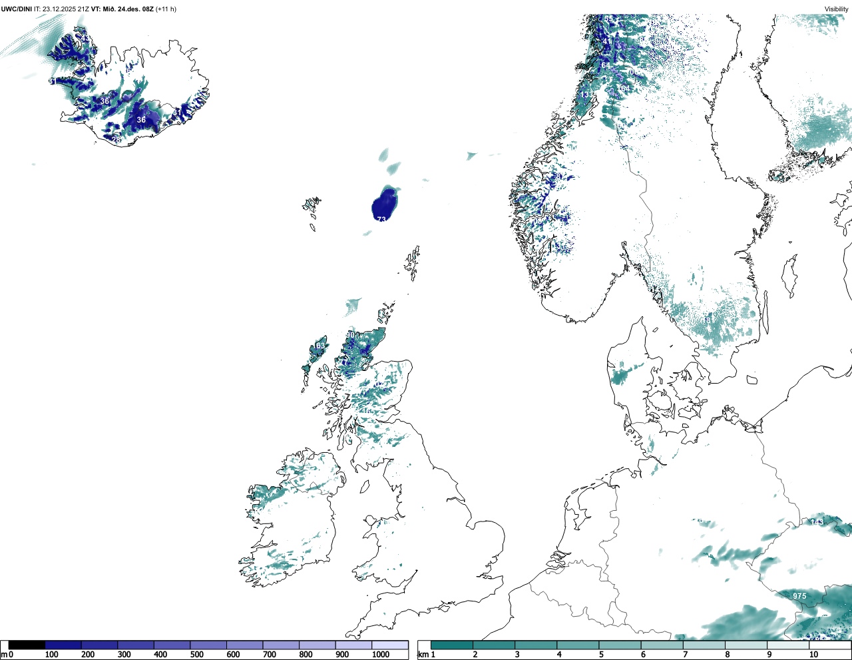This screenshot has width=852, height=660.
Task: Click the 'Visibility' label at top right
Action: pos(837,9)
